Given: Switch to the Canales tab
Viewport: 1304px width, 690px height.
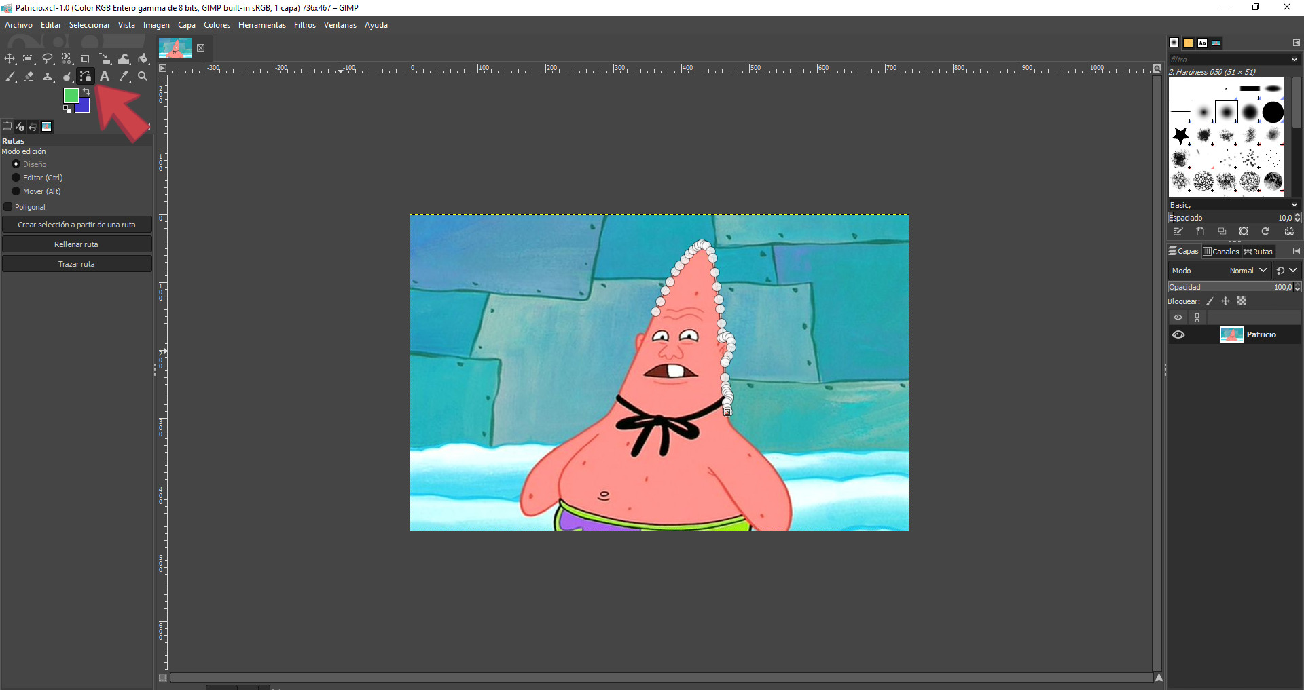Looking at the screenshot, I should (1221, 252).
